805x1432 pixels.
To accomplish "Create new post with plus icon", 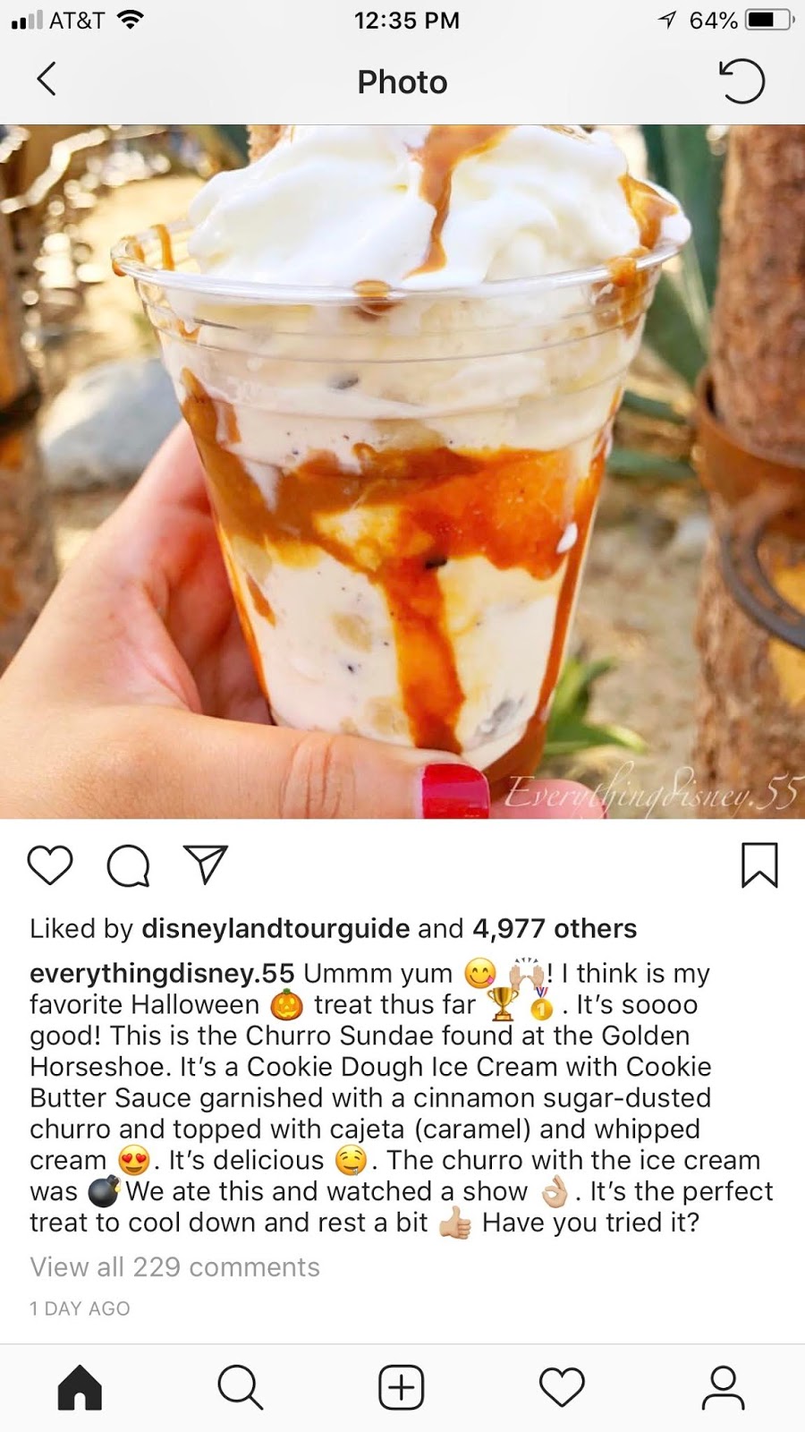I will [401, 1387].
